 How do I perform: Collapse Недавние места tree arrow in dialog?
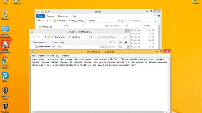(x=54, y=46)
